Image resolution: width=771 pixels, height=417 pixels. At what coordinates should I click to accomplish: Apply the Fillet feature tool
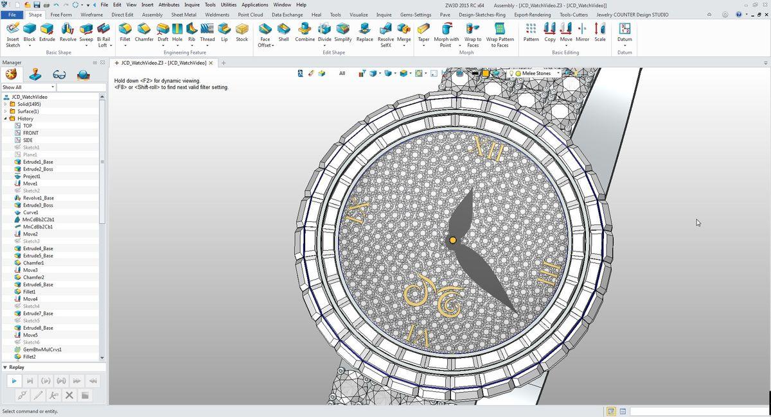(125, 33)
